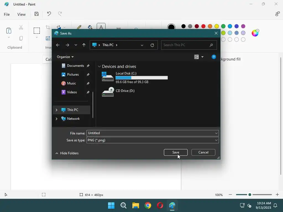Open Paint's View menu
Viewport: 283px width, 212px height.
pyautogui.click(x=21, y=14)
